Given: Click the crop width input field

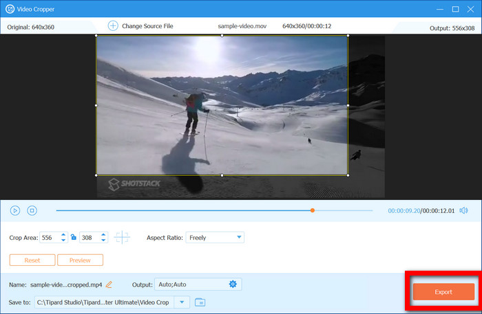Looking at the screenshot, I should coord(50,238).
